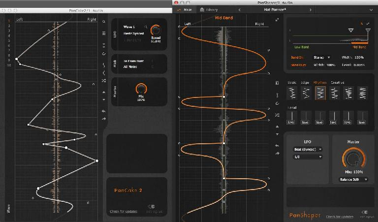Click the randomize shuffle icon in PanShaper
The width and height of the screenshot is (378, 222).
[278, 114]
